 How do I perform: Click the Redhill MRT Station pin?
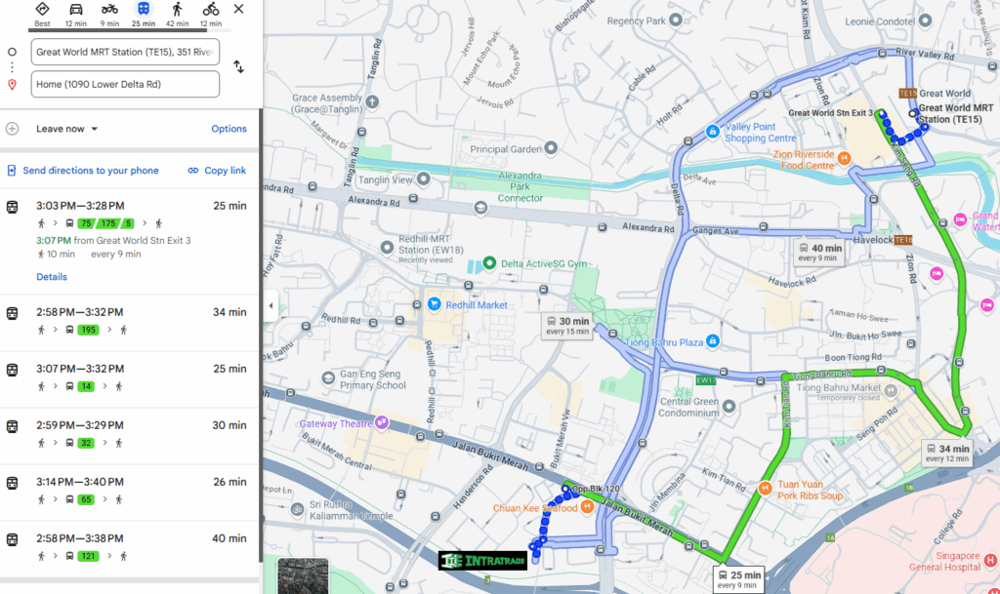click(x=387, y=247)
